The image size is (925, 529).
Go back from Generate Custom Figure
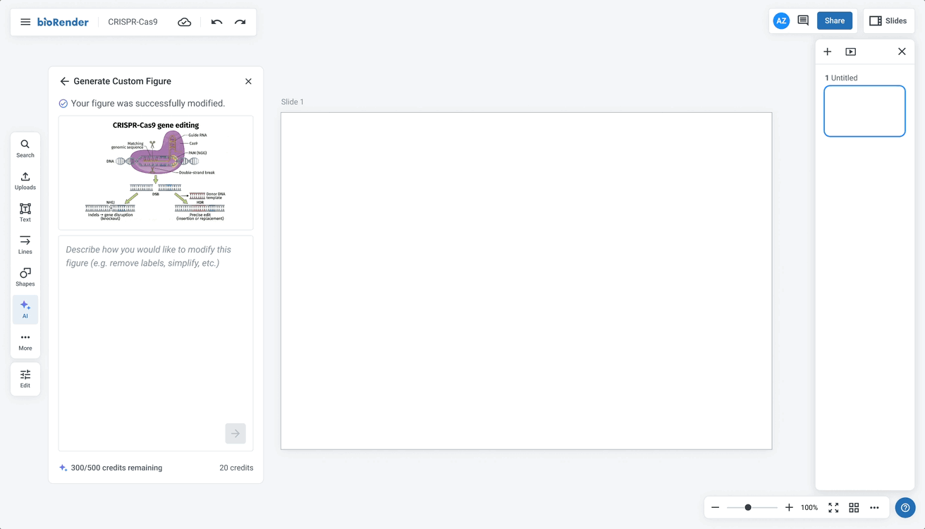pos(64,81)
